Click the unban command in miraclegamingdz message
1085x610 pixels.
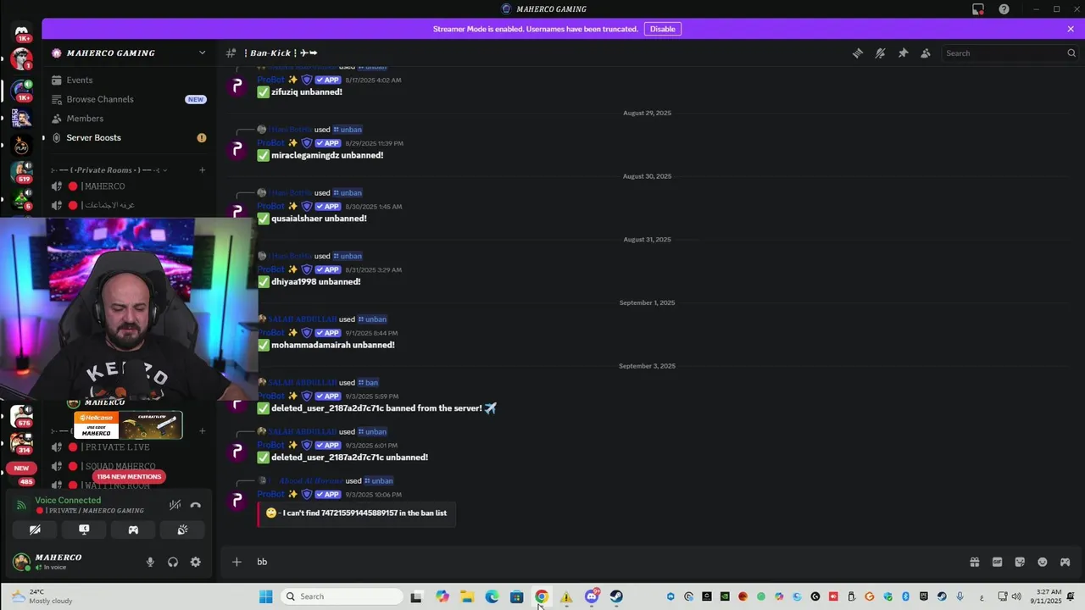[x=348, y=130]
